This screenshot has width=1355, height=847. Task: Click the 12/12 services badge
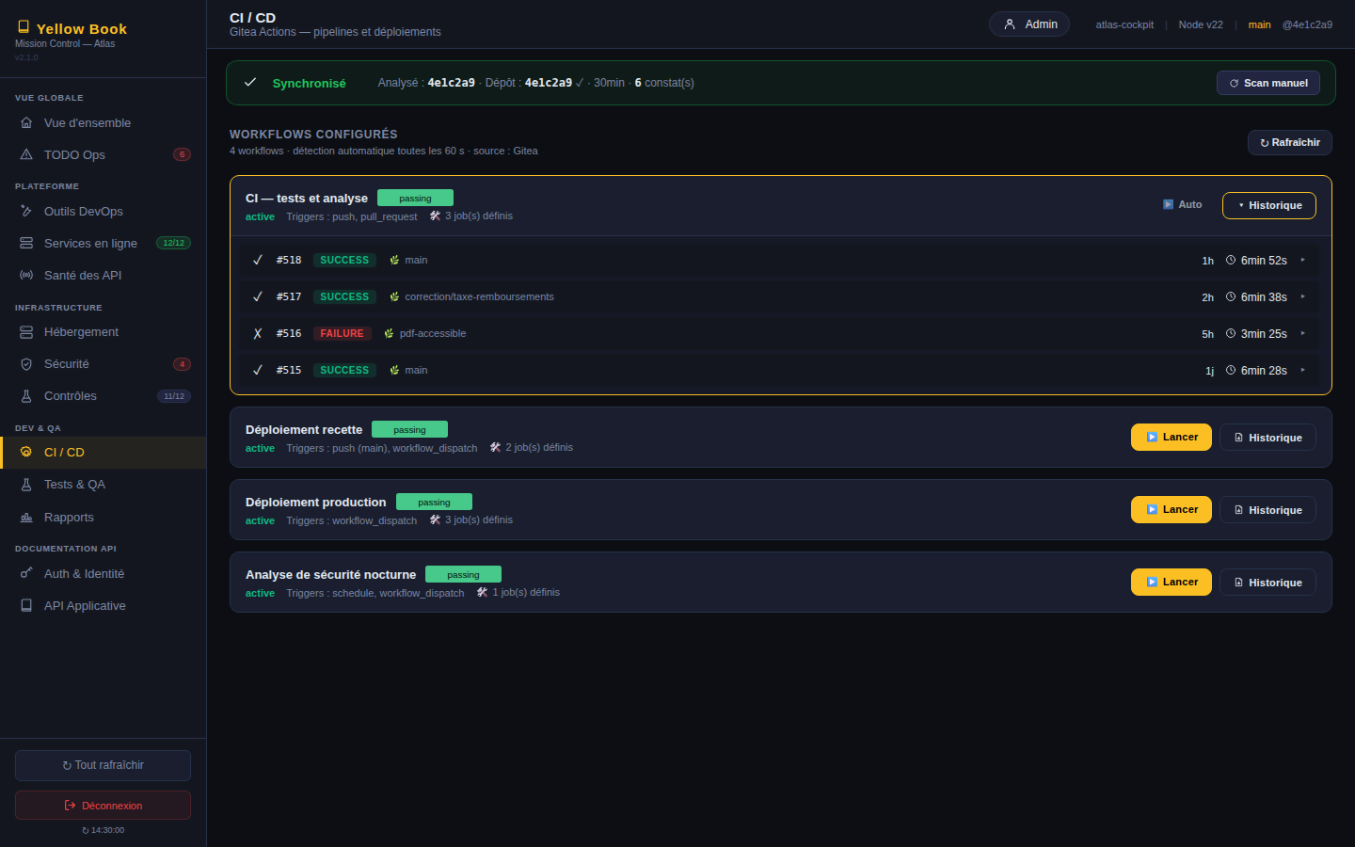(x=173, y=243)
